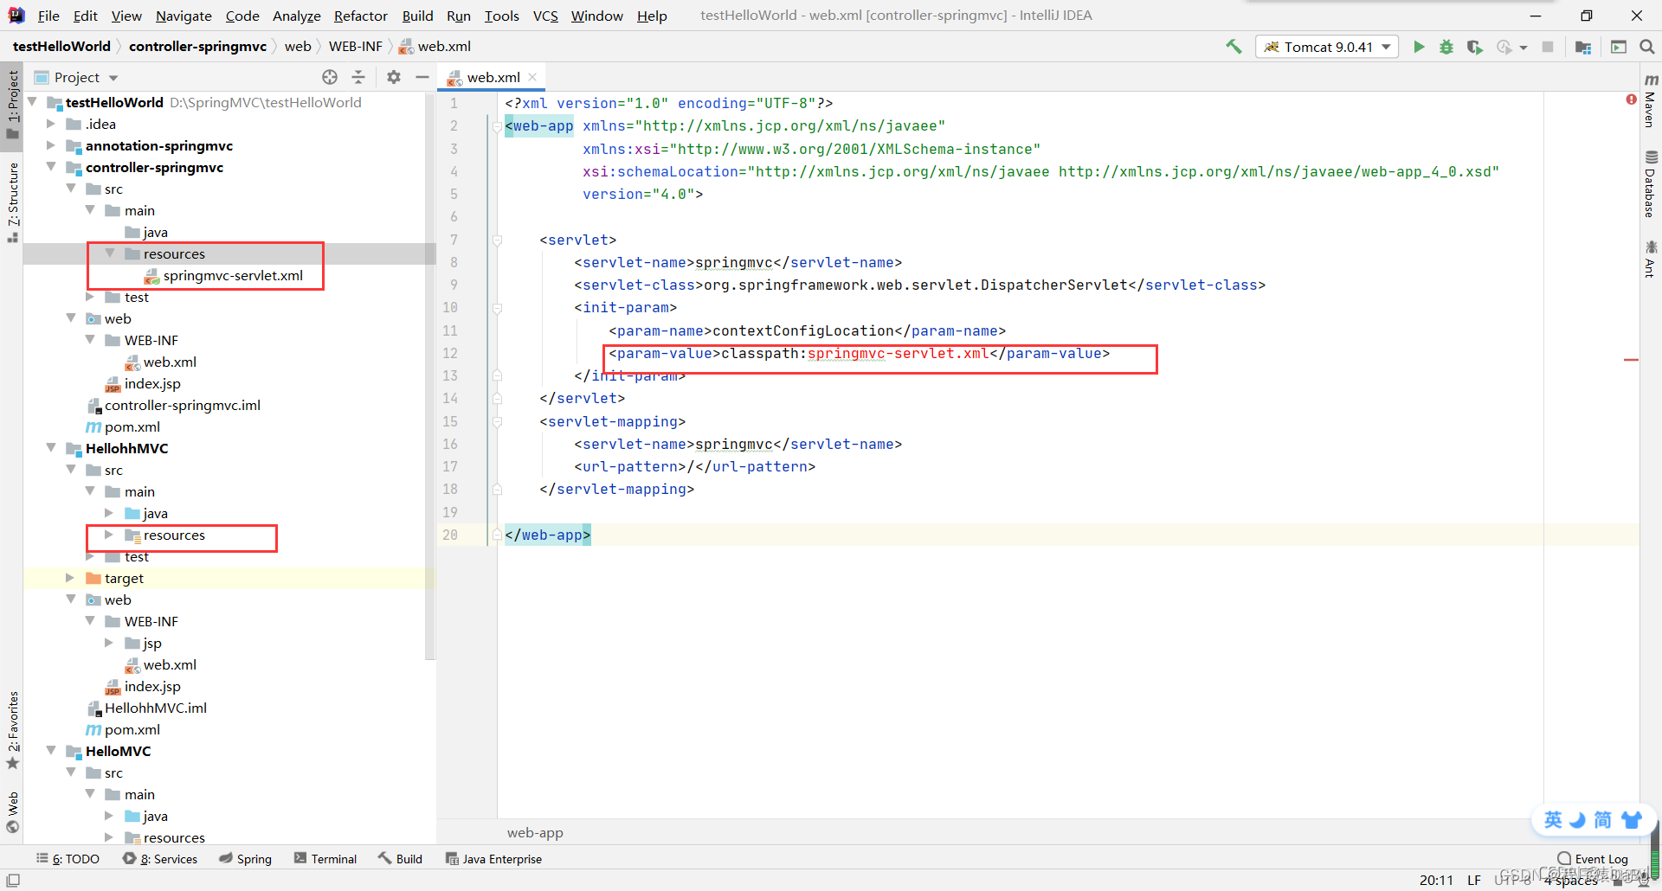Open the Event Log

(1593, 859)
